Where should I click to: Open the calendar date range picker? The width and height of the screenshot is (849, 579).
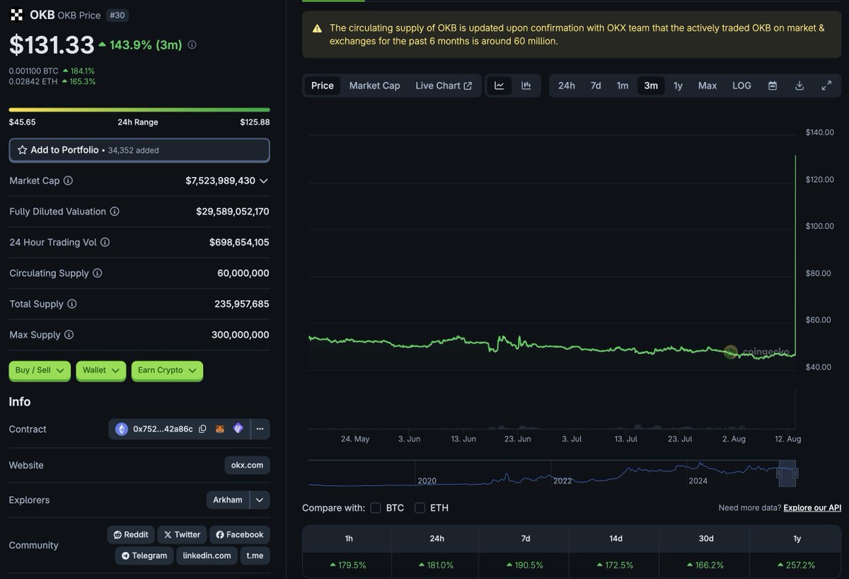click(x=773, y=86)
